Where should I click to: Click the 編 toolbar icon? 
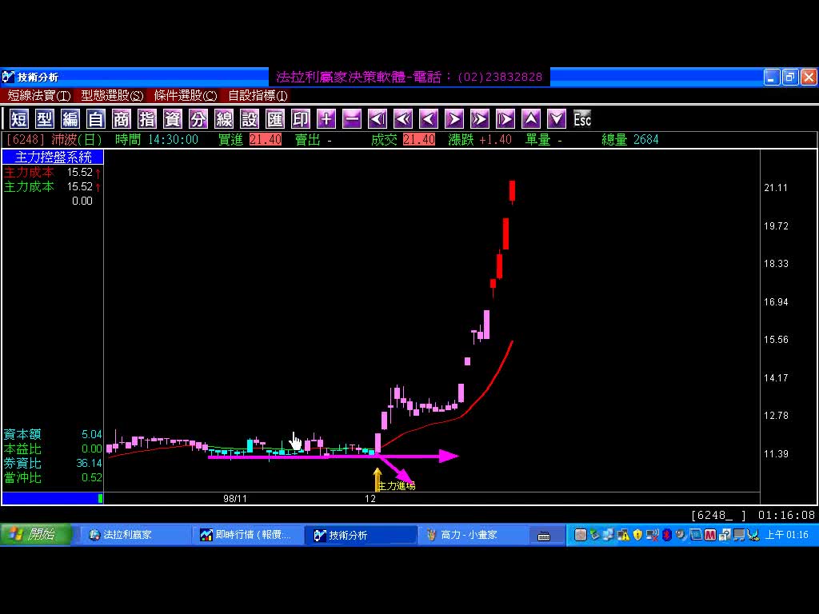pos(70,119)
